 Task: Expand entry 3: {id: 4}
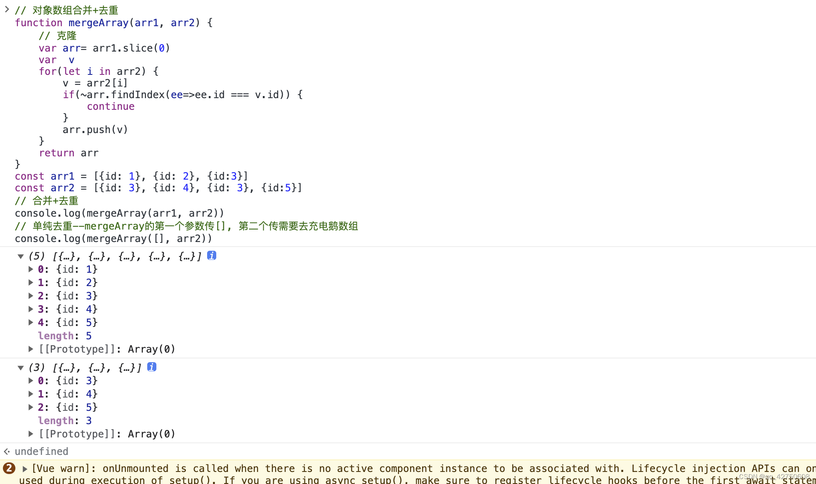pyautogui.click(x=31, y=309)
